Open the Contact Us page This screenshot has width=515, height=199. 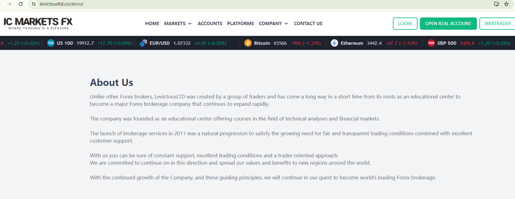(x=308, y=24)
